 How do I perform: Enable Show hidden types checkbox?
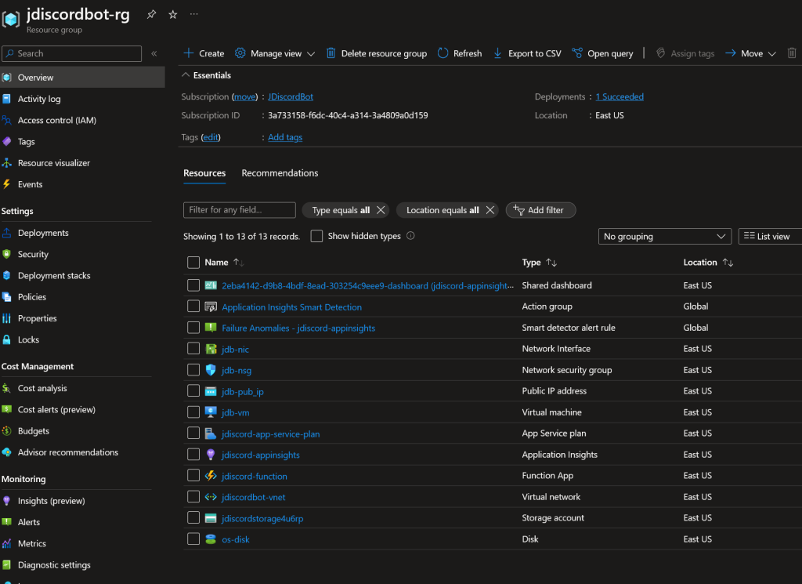tap(316, 236)
